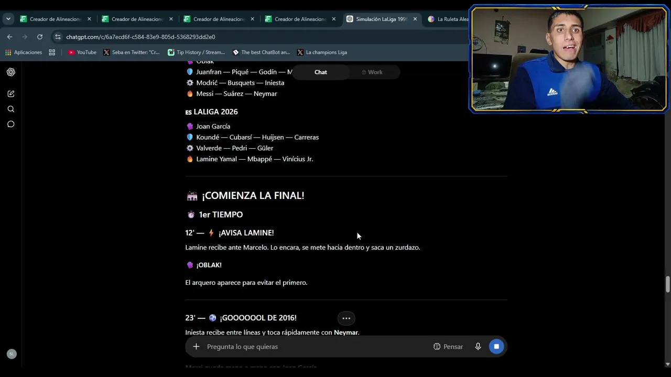Open the ChatGPT logo home icon
Viewport: 671px width, 377px height.
(11, 72)
